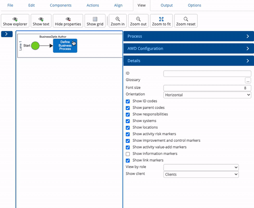Click the Zoom to fit icon
Screen dimensions: 254x208
[161, 19]
